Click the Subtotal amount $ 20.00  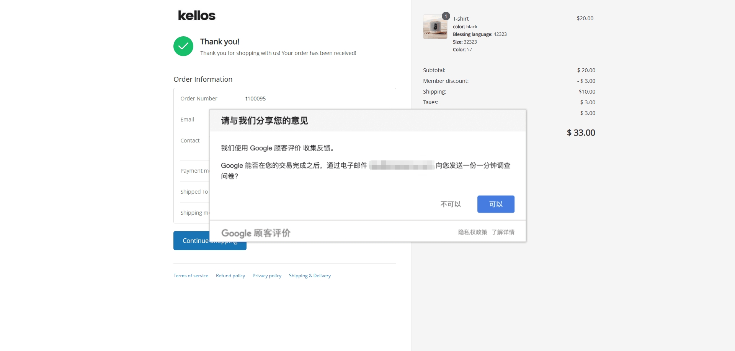586,70
